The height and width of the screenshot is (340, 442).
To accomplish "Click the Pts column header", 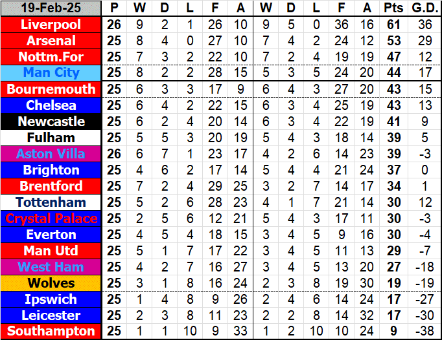I will (x=393, y=8).
